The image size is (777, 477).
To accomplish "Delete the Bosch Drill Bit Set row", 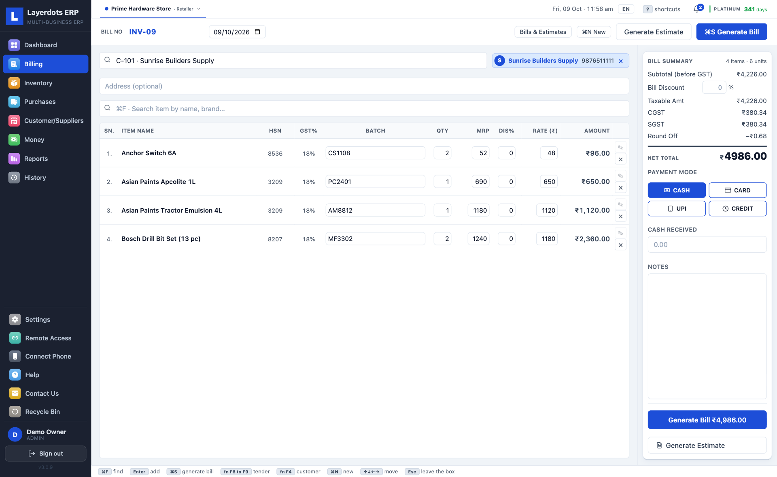I will 620,245.
